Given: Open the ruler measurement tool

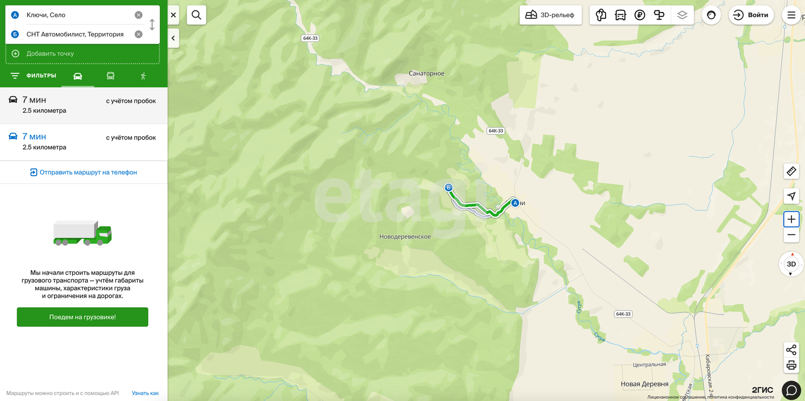Looking at the screenshot, I should pyautogui.click(x=791, y=171).
